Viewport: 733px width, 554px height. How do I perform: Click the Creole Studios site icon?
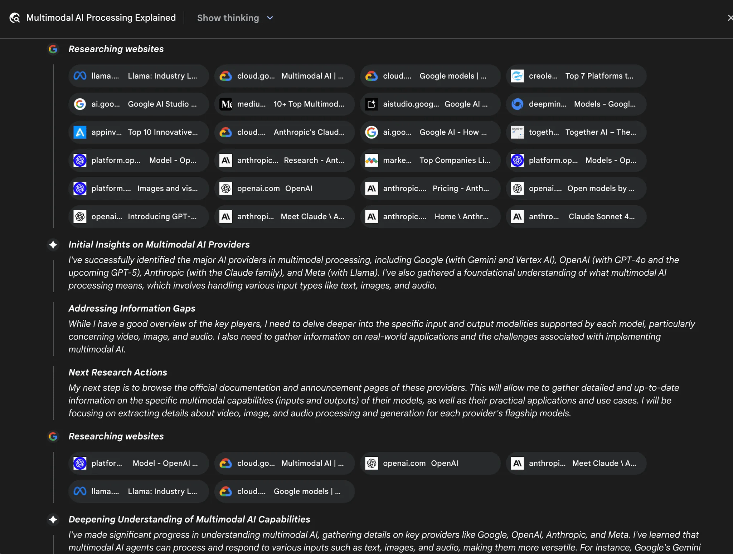coord(517,76)
